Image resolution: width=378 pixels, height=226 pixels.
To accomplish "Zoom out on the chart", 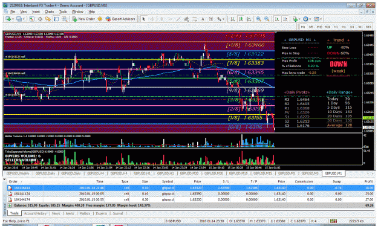I will click(267, 19).
